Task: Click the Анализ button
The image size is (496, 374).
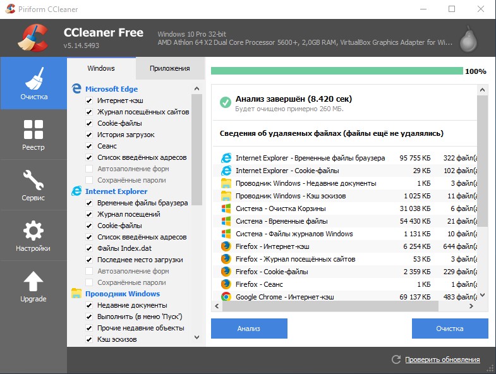Action: (x=250, y=329)
